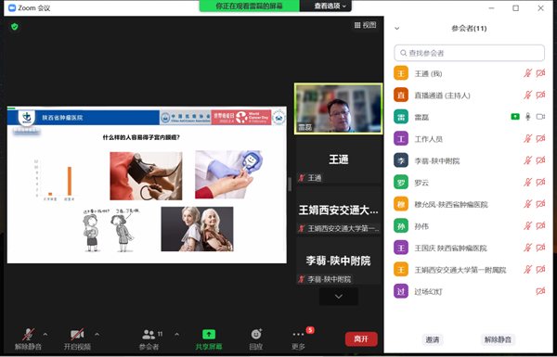Expand audio options arrow beside 解除静音
557x357 pixels.
(x=45, y=335)
